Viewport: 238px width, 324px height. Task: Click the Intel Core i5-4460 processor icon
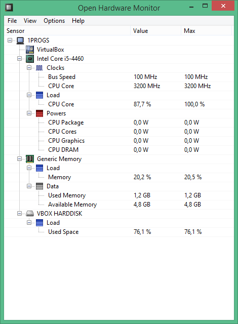[30, 59]
